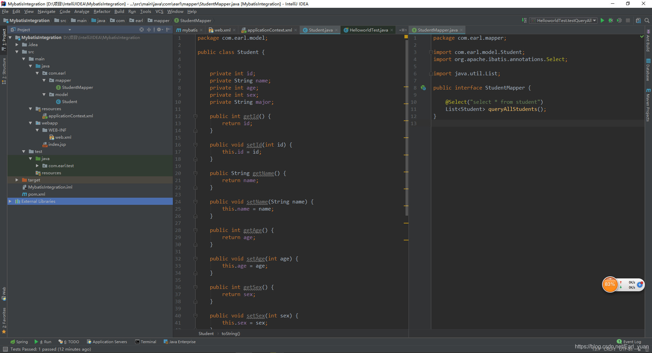Screen dimensions: 652x353
Task: Open the Maven Projects side panel
Action: coord(648,105)
